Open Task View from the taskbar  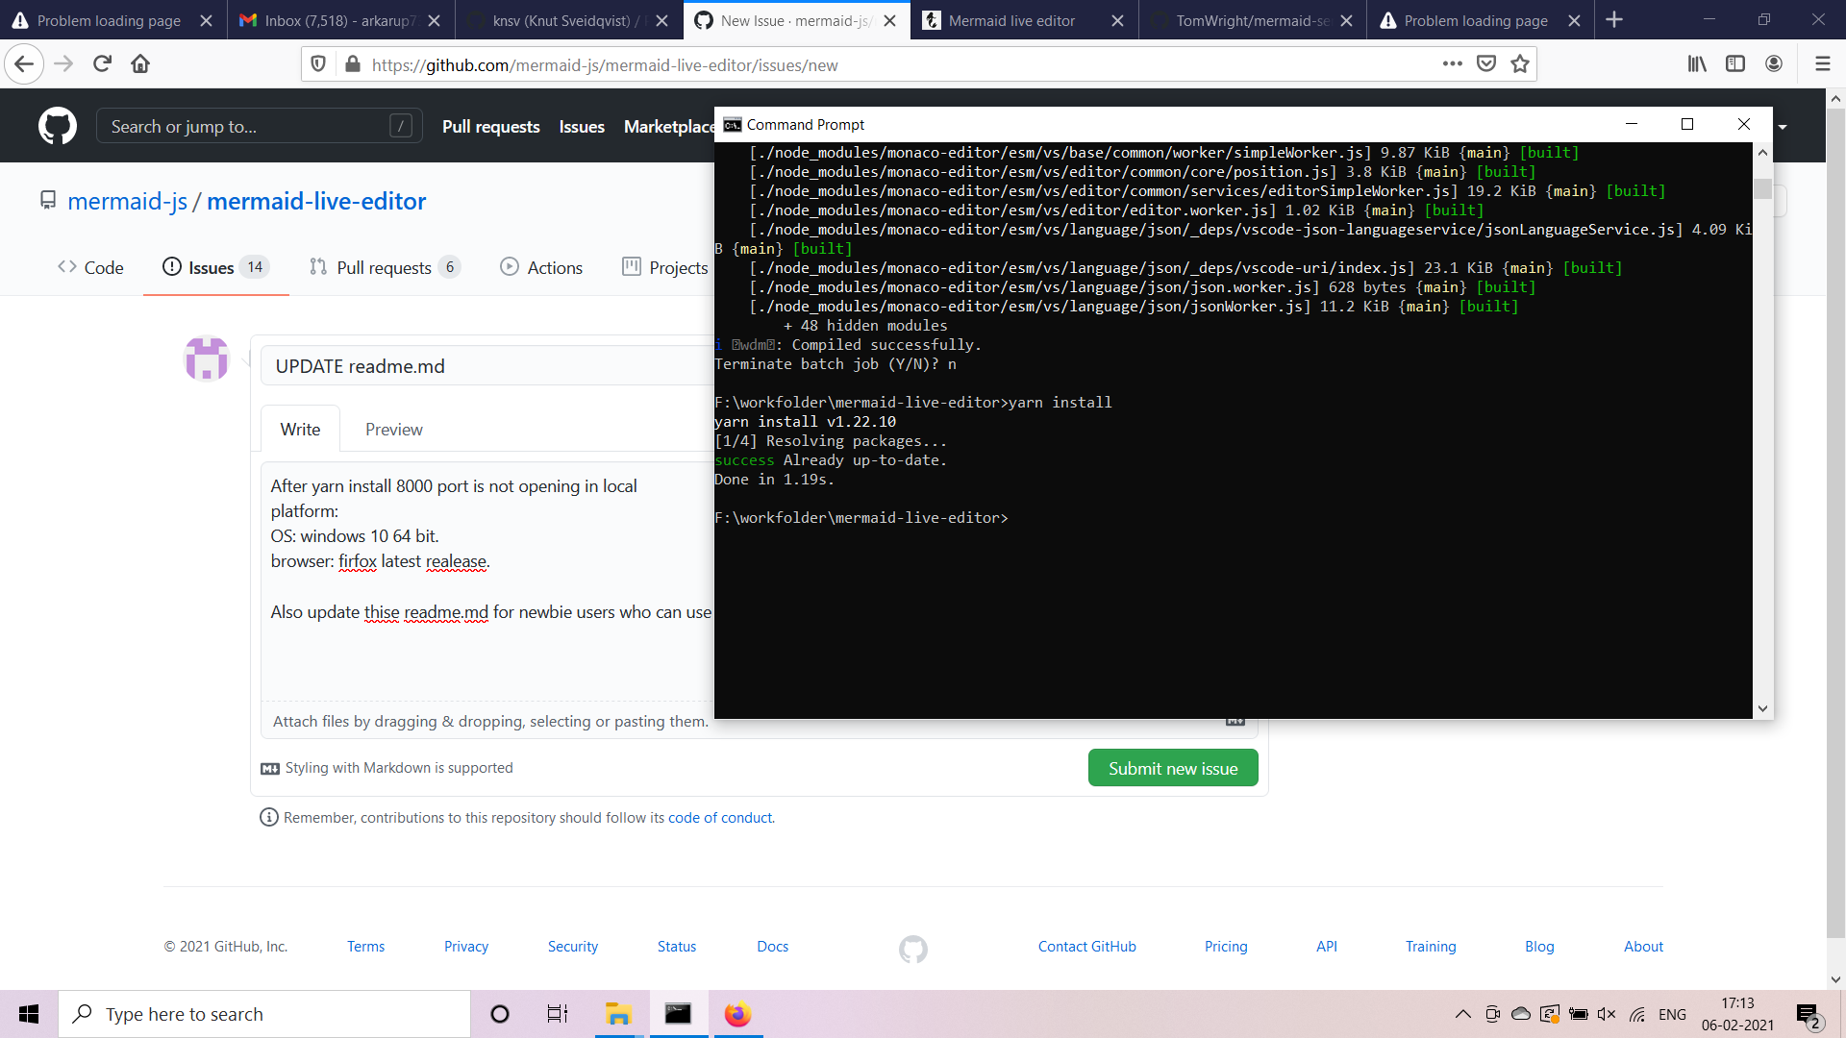click(556, 1013)
